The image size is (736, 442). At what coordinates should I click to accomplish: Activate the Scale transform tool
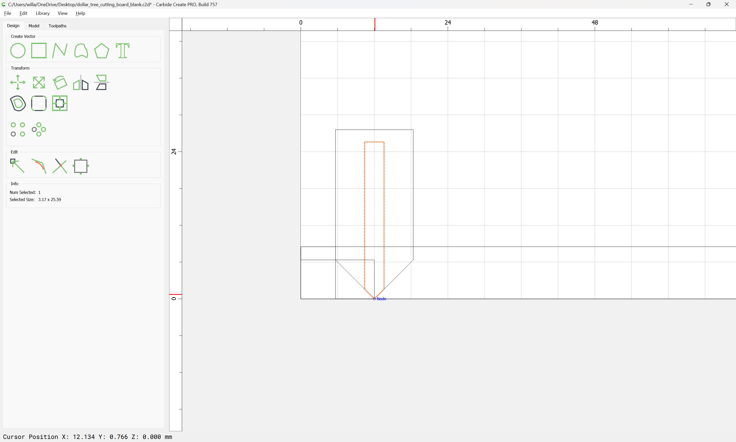(39, 83)
